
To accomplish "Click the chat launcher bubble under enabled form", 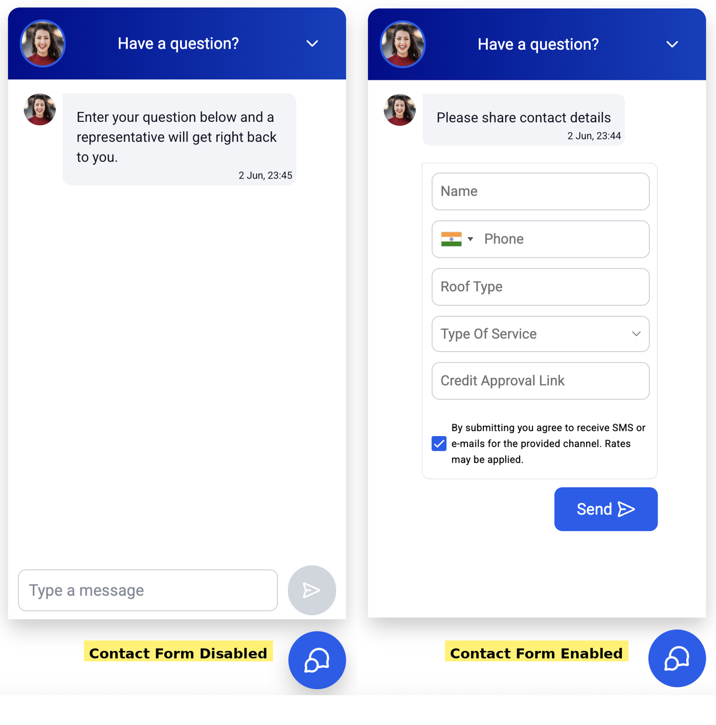I will pos(677,659).
